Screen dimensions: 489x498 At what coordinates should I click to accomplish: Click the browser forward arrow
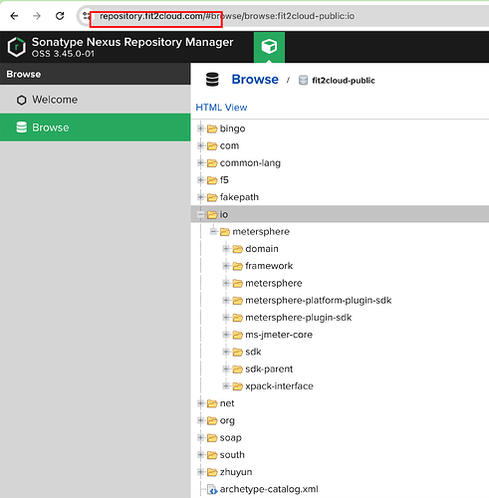[x=37, y=16]
